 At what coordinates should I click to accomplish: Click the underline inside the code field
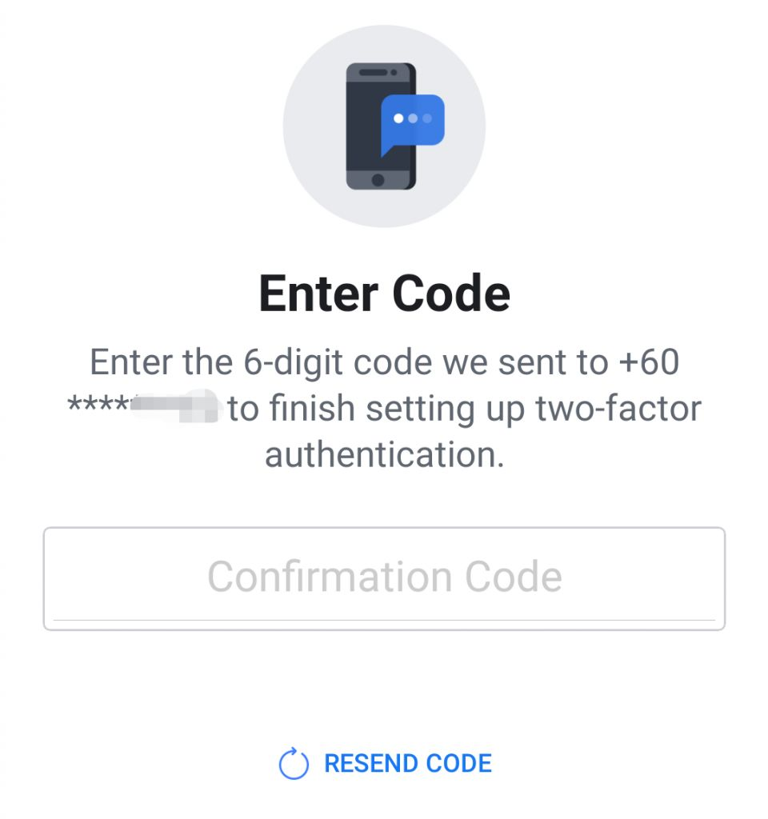click(384, 620)
